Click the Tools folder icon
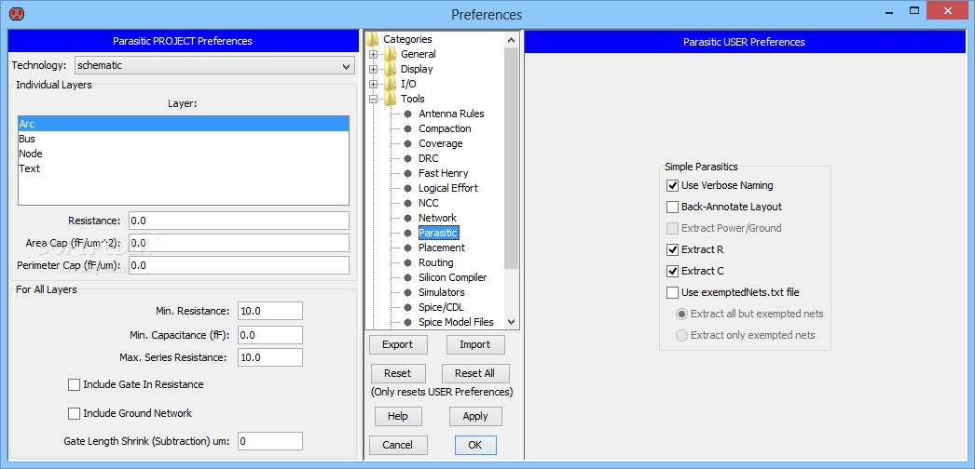Image resolution: width=975 pixels, height=469 pixels. point(391,99)
